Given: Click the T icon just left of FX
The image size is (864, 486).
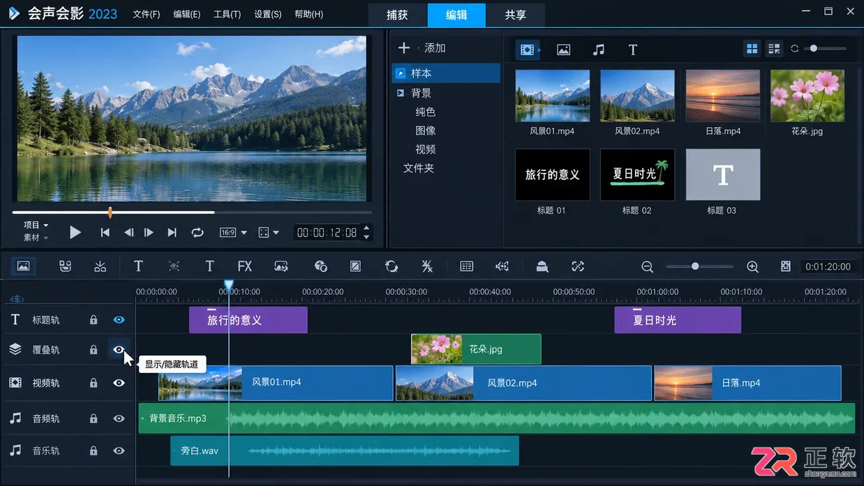Looking at the screenshot, I should 209,266.
